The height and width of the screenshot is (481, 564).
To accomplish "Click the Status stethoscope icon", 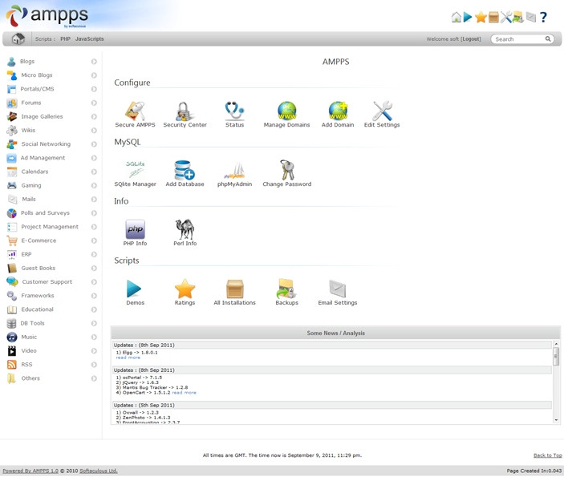I will point(234,111).
